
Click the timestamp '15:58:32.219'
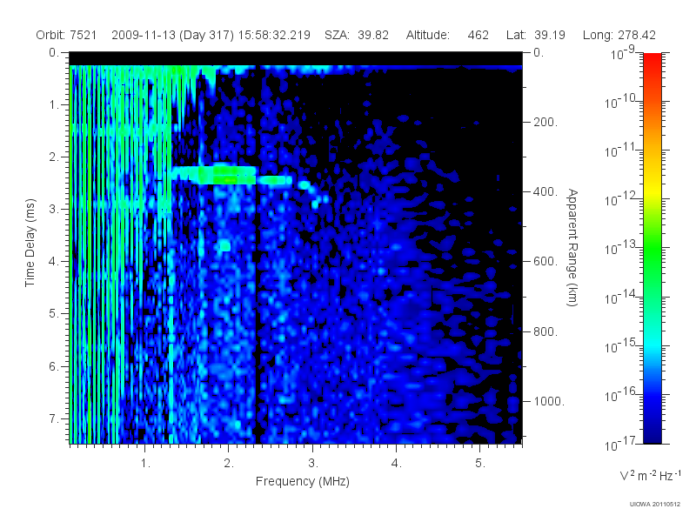tap(274, 35)
